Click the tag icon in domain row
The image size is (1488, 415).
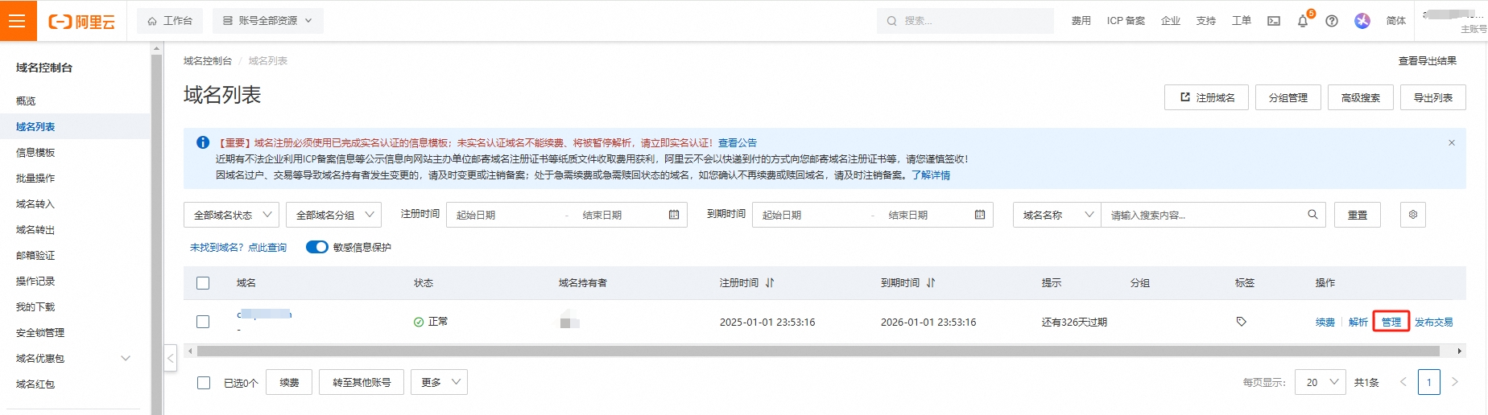[x=1242, y=322]
